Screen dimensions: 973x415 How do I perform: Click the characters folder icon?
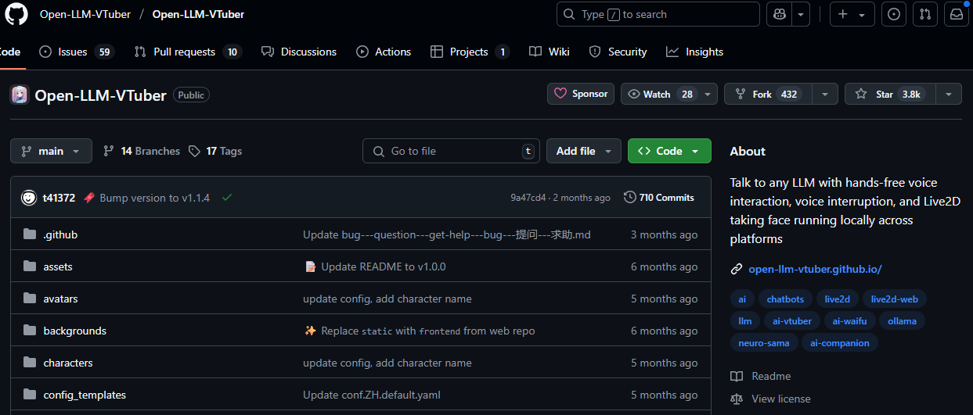point(30,363)
